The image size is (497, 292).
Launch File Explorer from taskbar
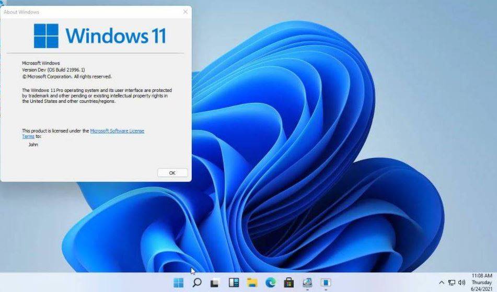coord(252,283)
